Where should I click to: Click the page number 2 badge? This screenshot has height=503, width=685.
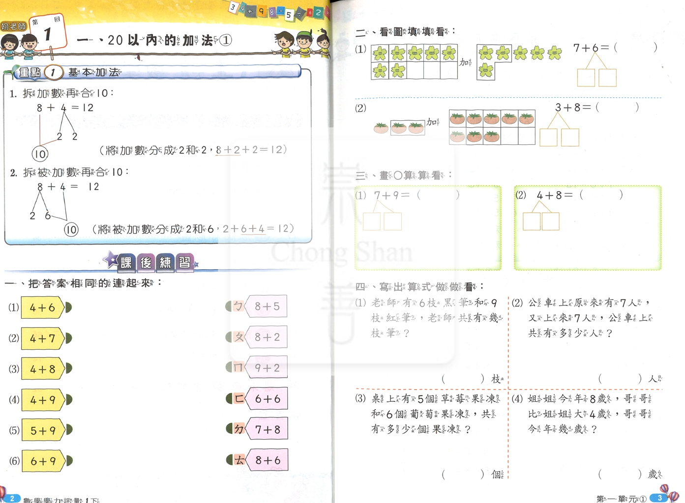point(12,498)
